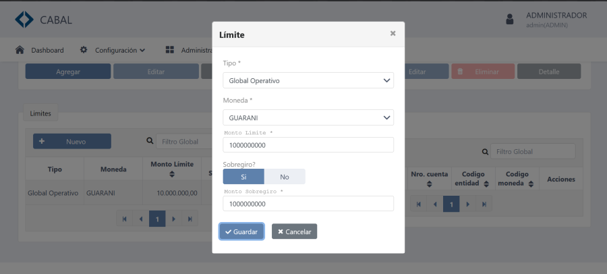Go to first page in Limites paginator
Image resolution: width=607 pixels, height=274 pixels.
(x=124, y=219)
